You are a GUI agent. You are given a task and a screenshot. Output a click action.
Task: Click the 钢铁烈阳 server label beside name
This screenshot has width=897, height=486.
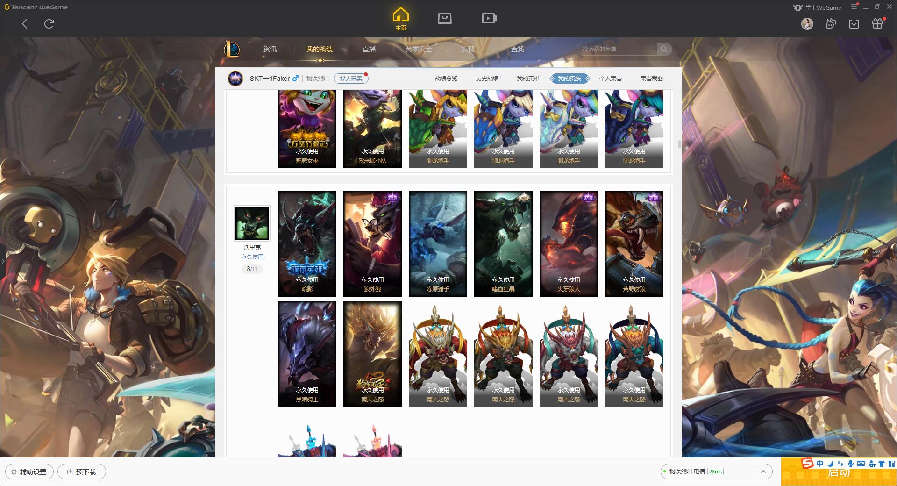tap(318, 79)
